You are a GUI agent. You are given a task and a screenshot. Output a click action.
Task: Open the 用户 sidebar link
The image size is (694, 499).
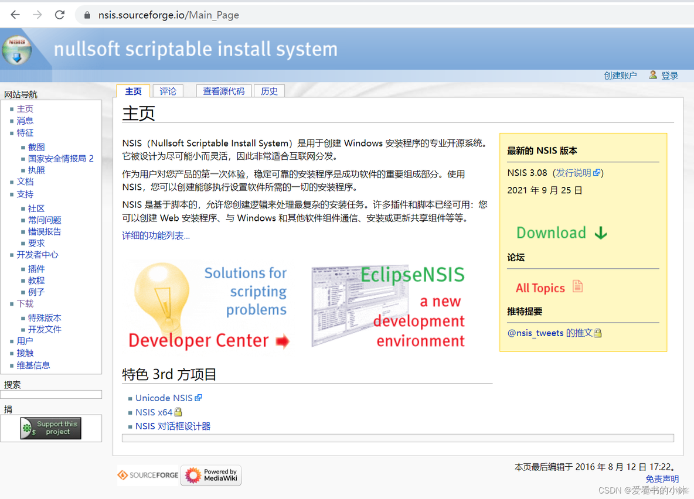click(25, 341)
